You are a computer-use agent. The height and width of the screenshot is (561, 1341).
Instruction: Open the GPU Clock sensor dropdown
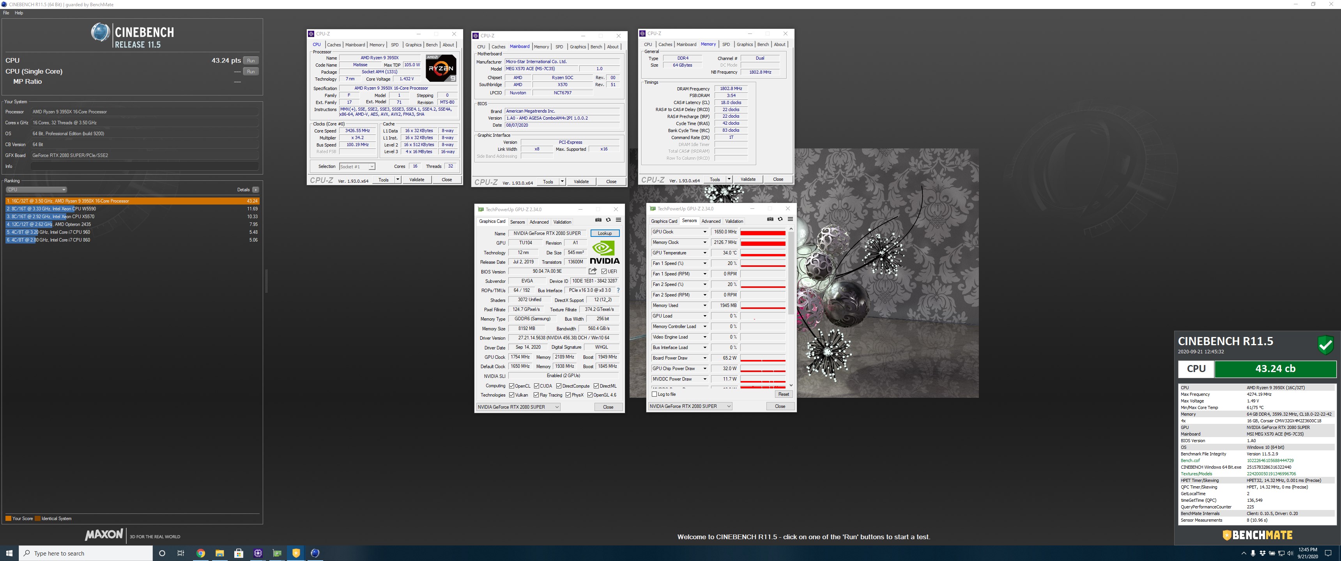pos(705,231)
